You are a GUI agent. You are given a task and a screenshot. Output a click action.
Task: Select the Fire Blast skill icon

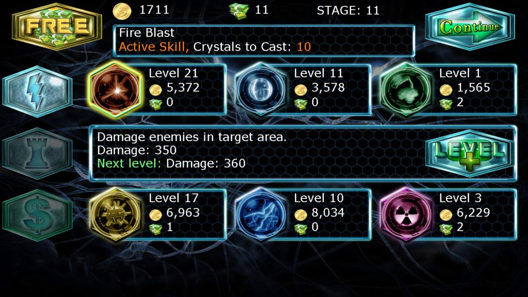[115, 89]
